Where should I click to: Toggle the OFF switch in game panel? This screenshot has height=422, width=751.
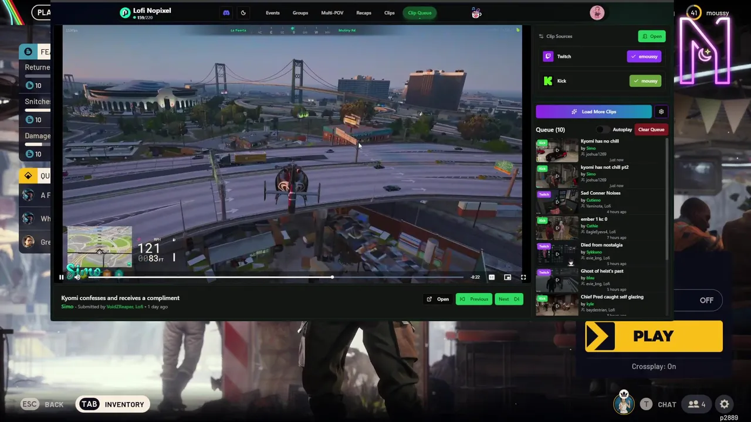(x=706, y=300)
